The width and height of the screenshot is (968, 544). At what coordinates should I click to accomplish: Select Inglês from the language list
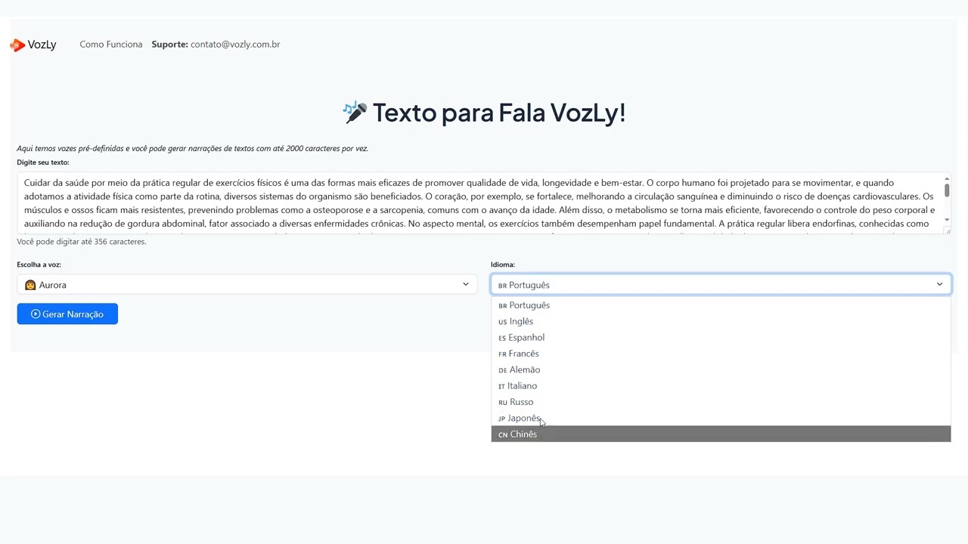(721, 321)
